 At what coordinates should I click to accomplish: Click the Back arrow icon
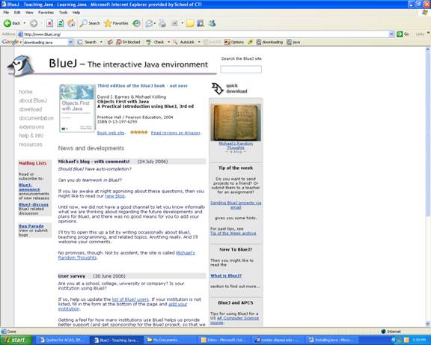pyautogui.click(x=7, y=23)
